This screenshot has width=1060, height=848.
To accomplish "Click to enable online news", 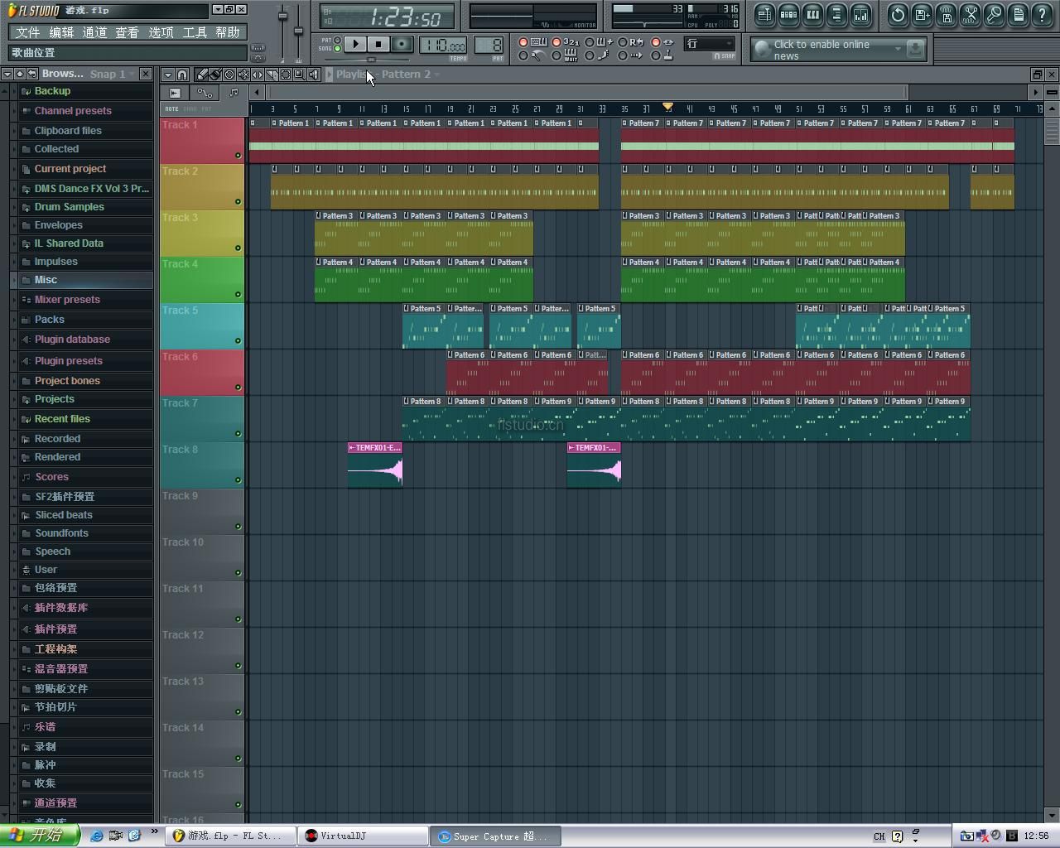I will [821, 50].
